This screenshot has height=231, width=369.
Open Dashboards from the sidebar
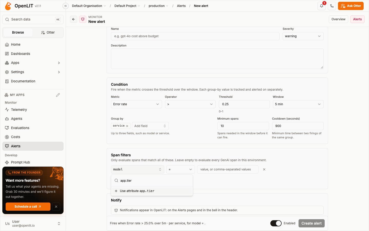[x=33, y=54]
